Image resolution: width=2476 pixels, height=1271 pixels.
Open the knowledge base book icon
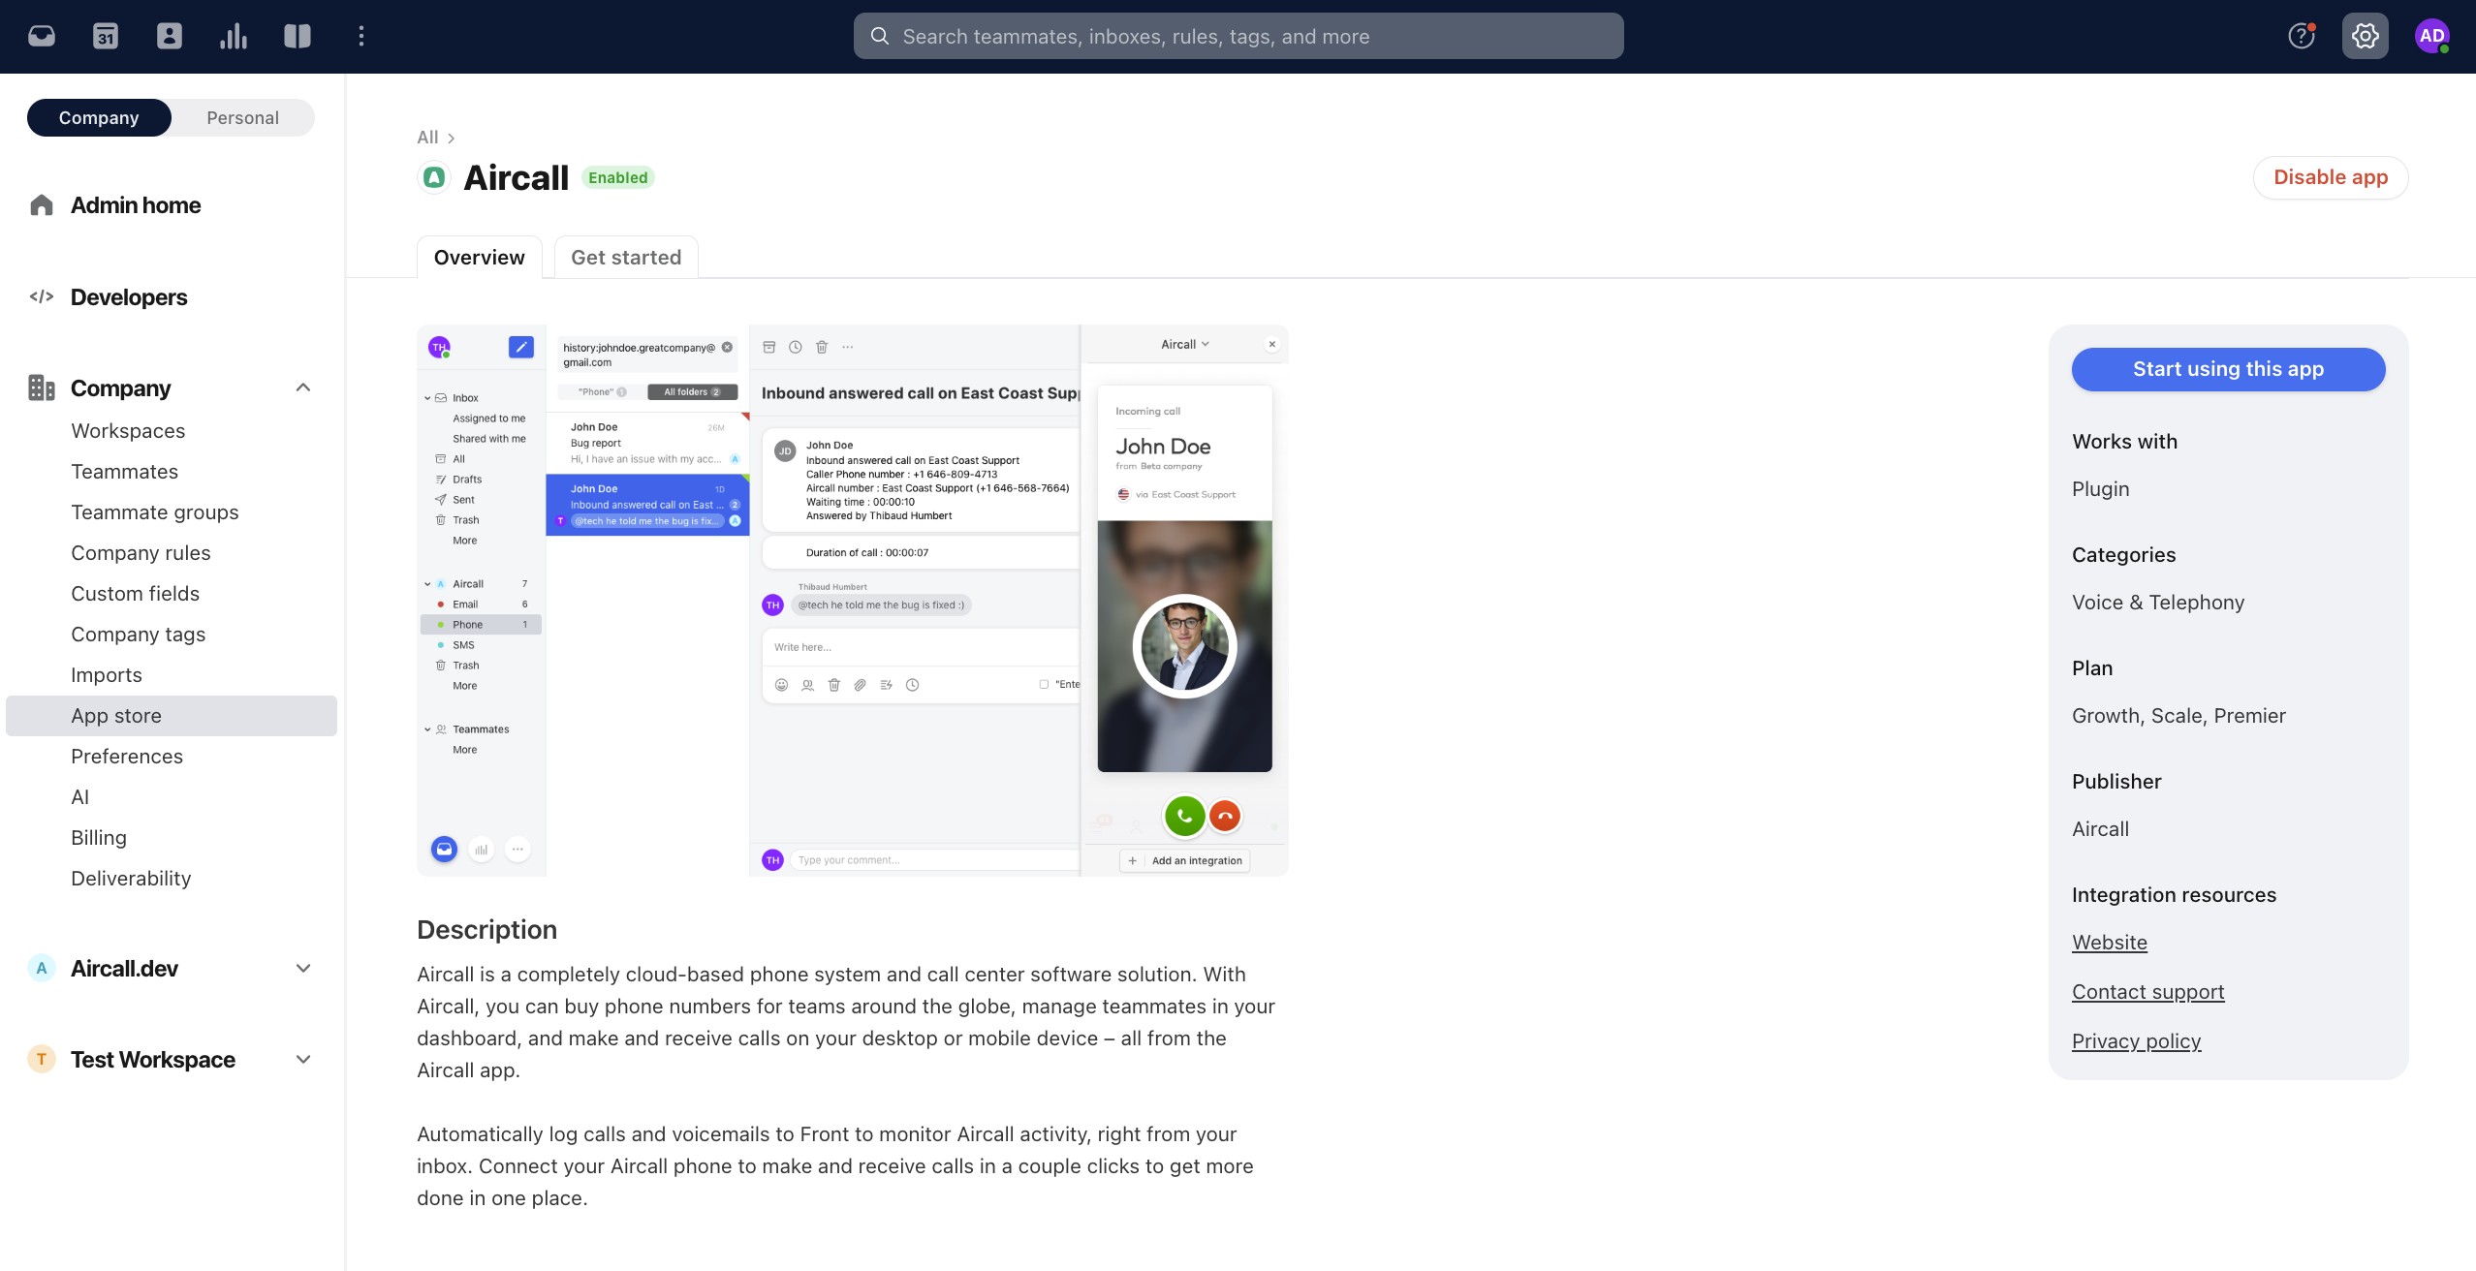[x=298, y=37]
